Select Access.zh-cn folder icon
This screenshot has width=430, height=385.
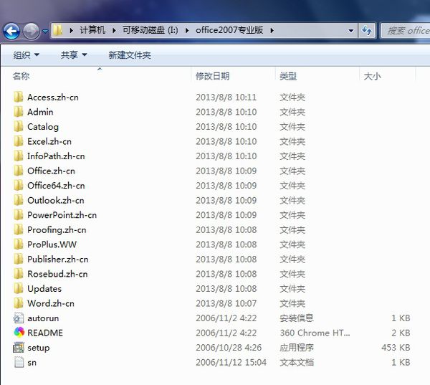(x=19, y=97)
